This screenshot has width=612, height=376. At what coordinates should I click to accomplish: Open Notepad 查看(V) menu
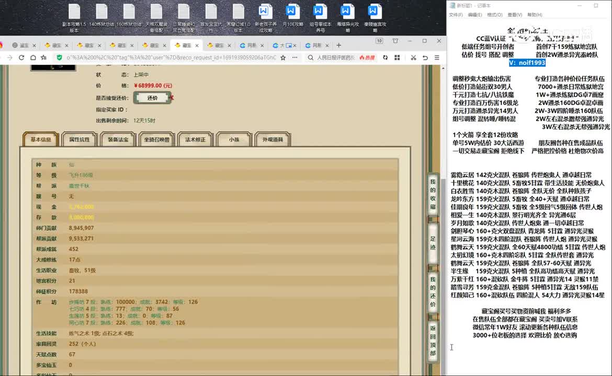pyautogui.click(x=515, y=15)
